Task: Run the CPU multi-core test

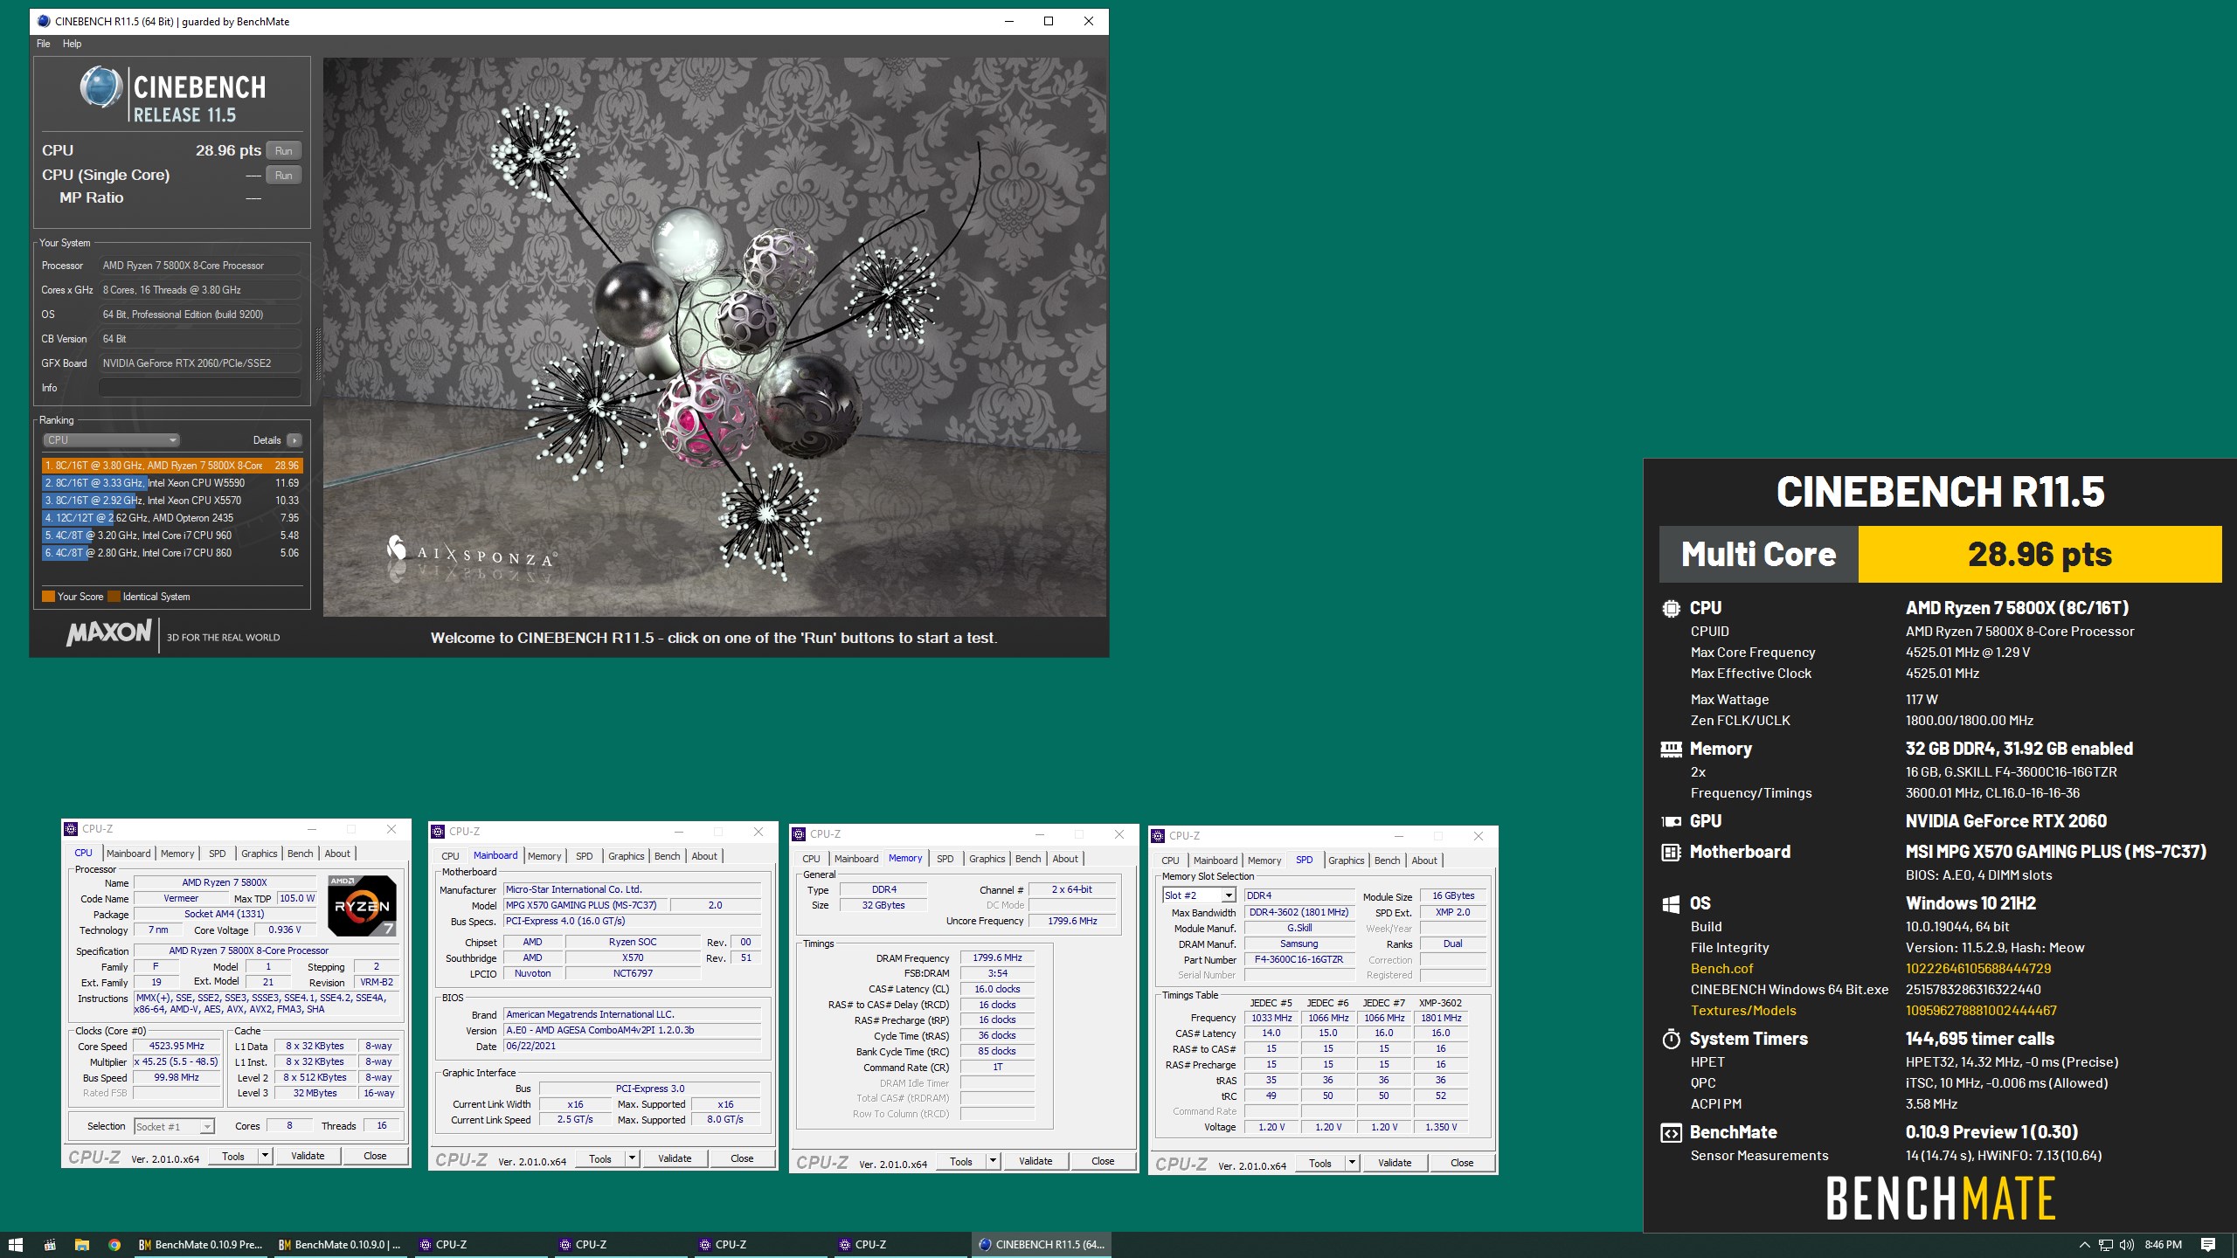Action: 284,150
